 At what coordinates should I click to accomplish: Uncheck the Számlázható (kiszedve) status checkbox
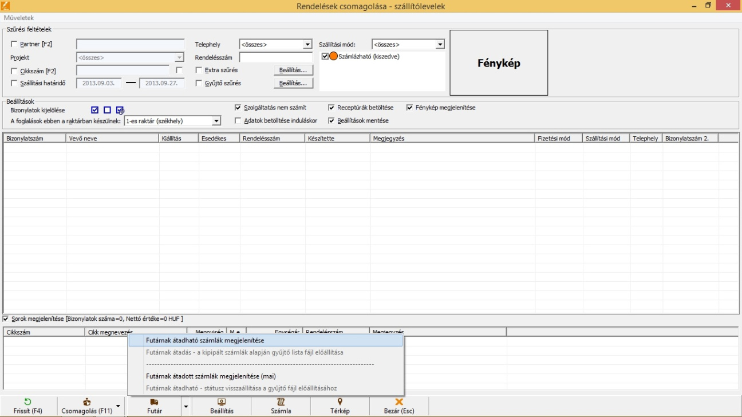pos(325,56)
